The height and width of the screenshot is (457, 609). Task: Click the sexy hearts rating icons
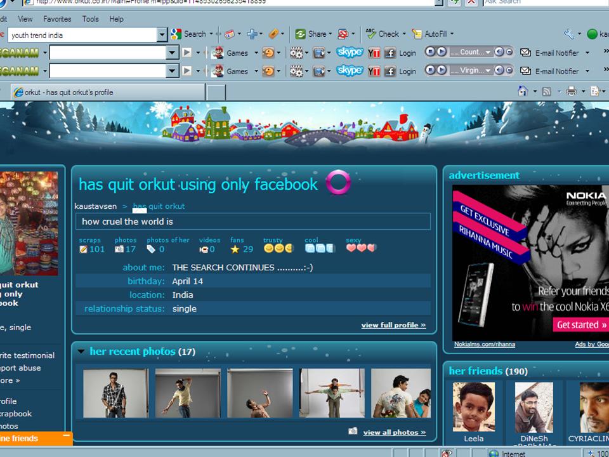(361, 248)
